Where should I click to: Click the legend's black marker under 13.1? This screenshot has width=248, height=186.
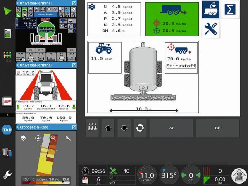click(x=29, y=182)
